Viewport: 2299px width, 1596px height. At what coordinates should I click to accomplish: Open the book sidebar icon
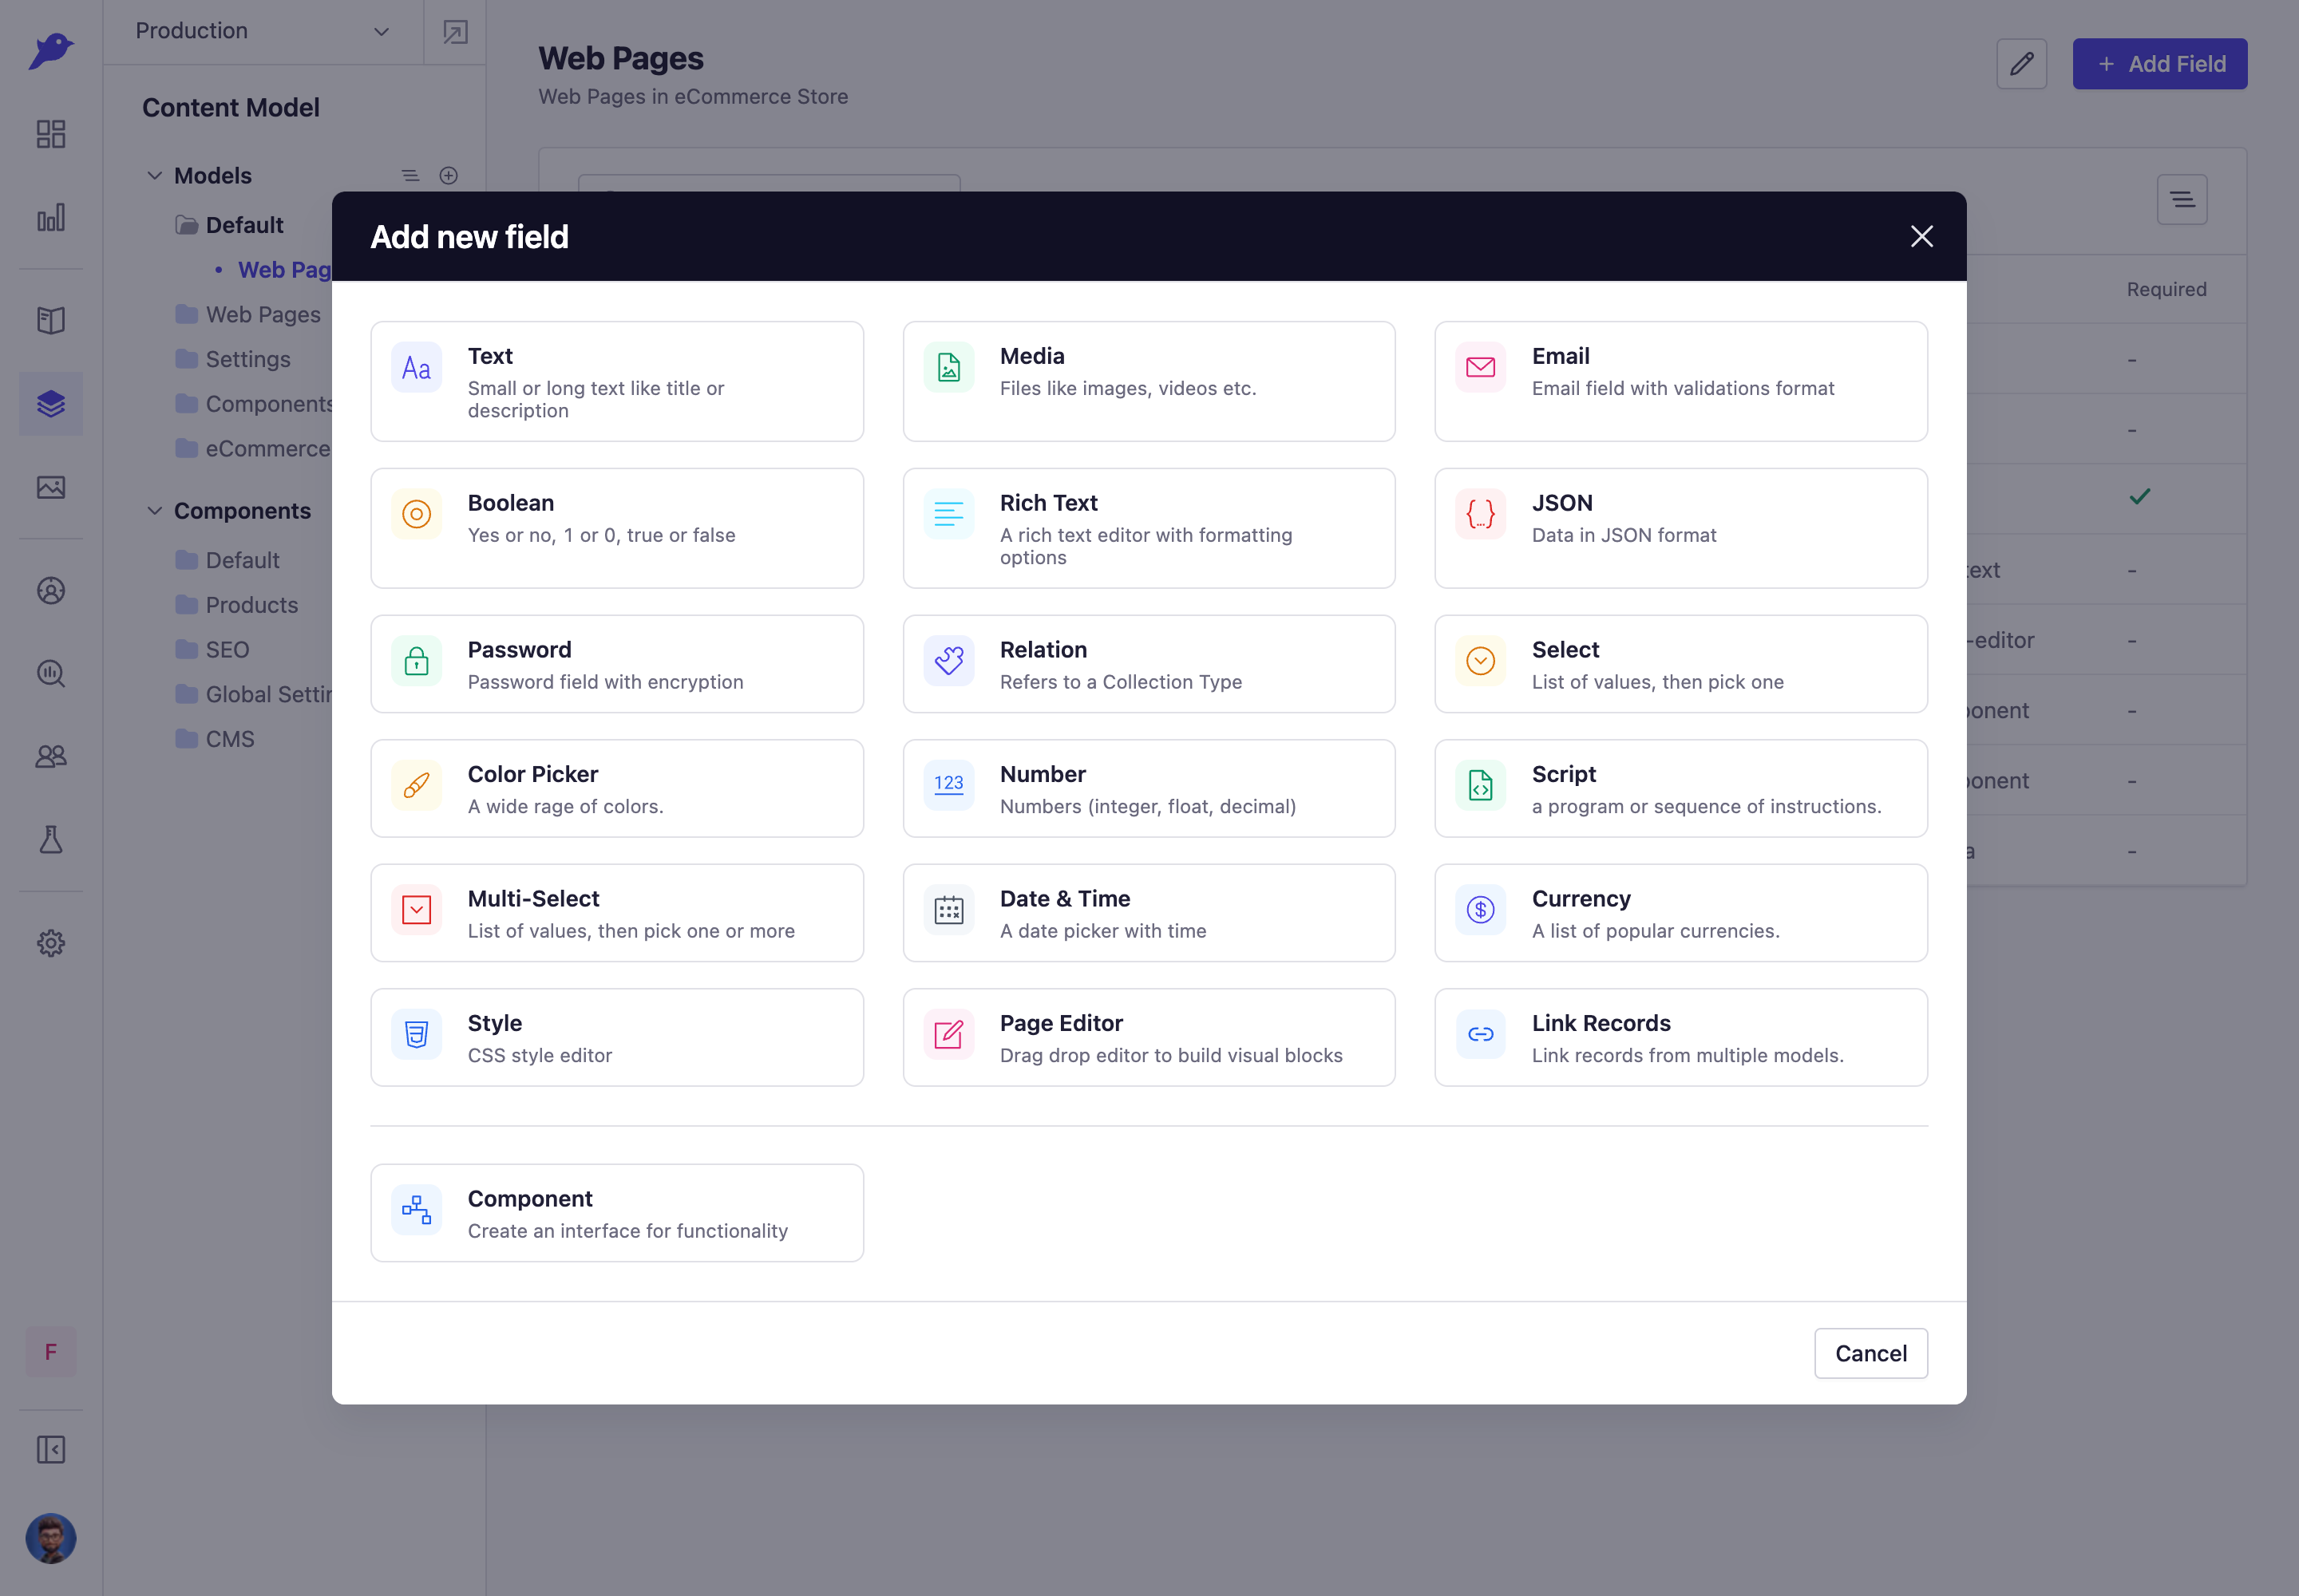51,320
